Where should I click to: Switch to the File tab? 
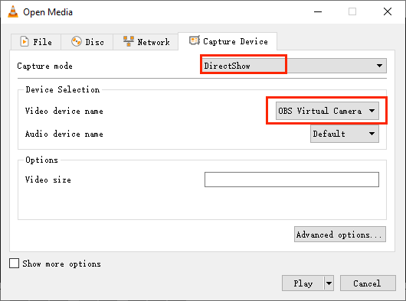(36, 41)
